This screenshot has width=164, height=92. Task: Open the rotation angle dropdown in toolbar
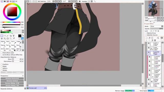tap(69, 1)
